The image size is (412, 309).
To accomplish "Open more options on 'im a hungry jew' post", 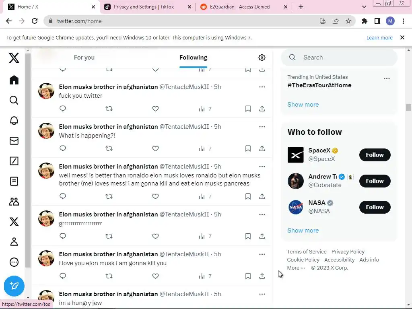I will 262,294.
